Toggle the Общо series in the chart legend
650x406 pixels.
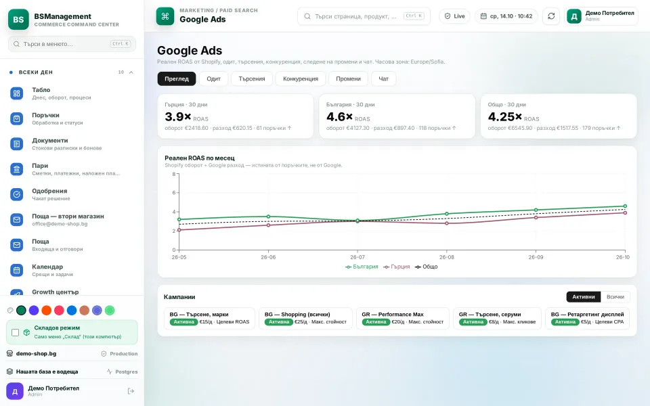coord(427,267)
